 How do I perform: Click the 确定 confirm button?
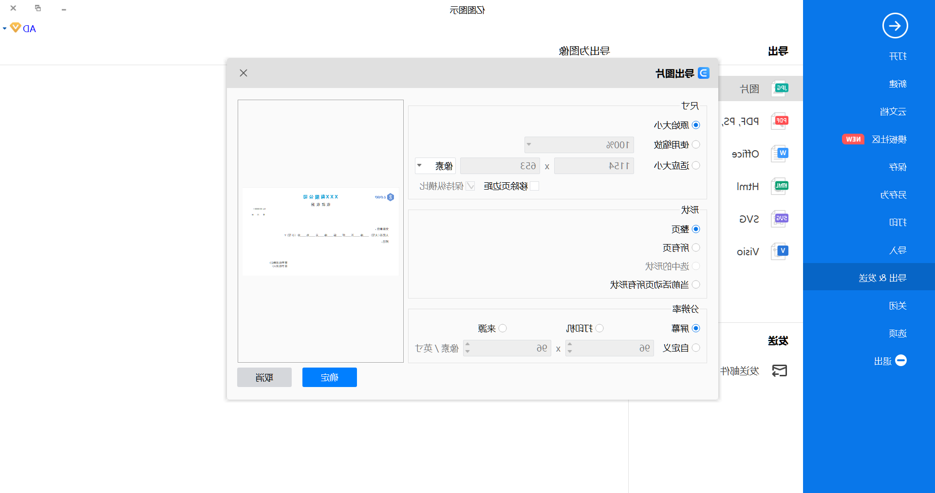(330, 377)
